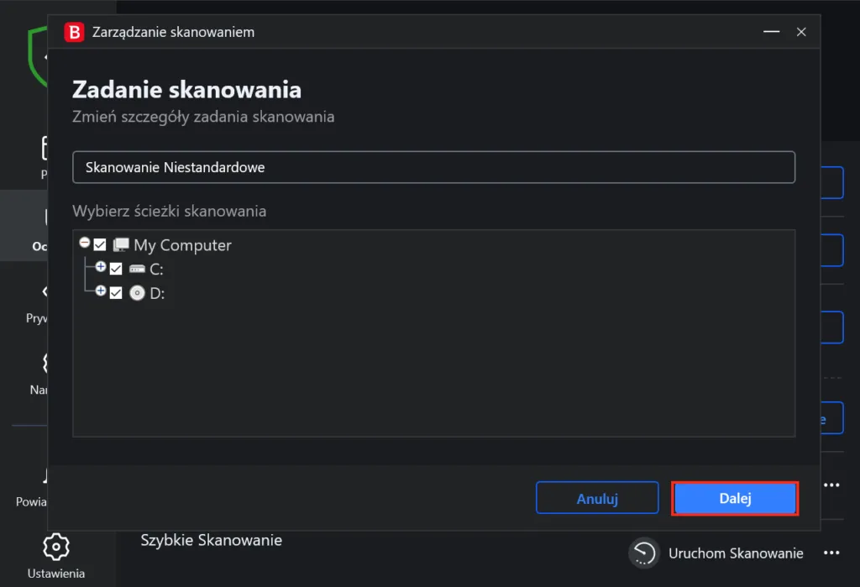860x587 pixels.
Task: Click the ellipsis icon at the right edge
Action: click(831, 485)
